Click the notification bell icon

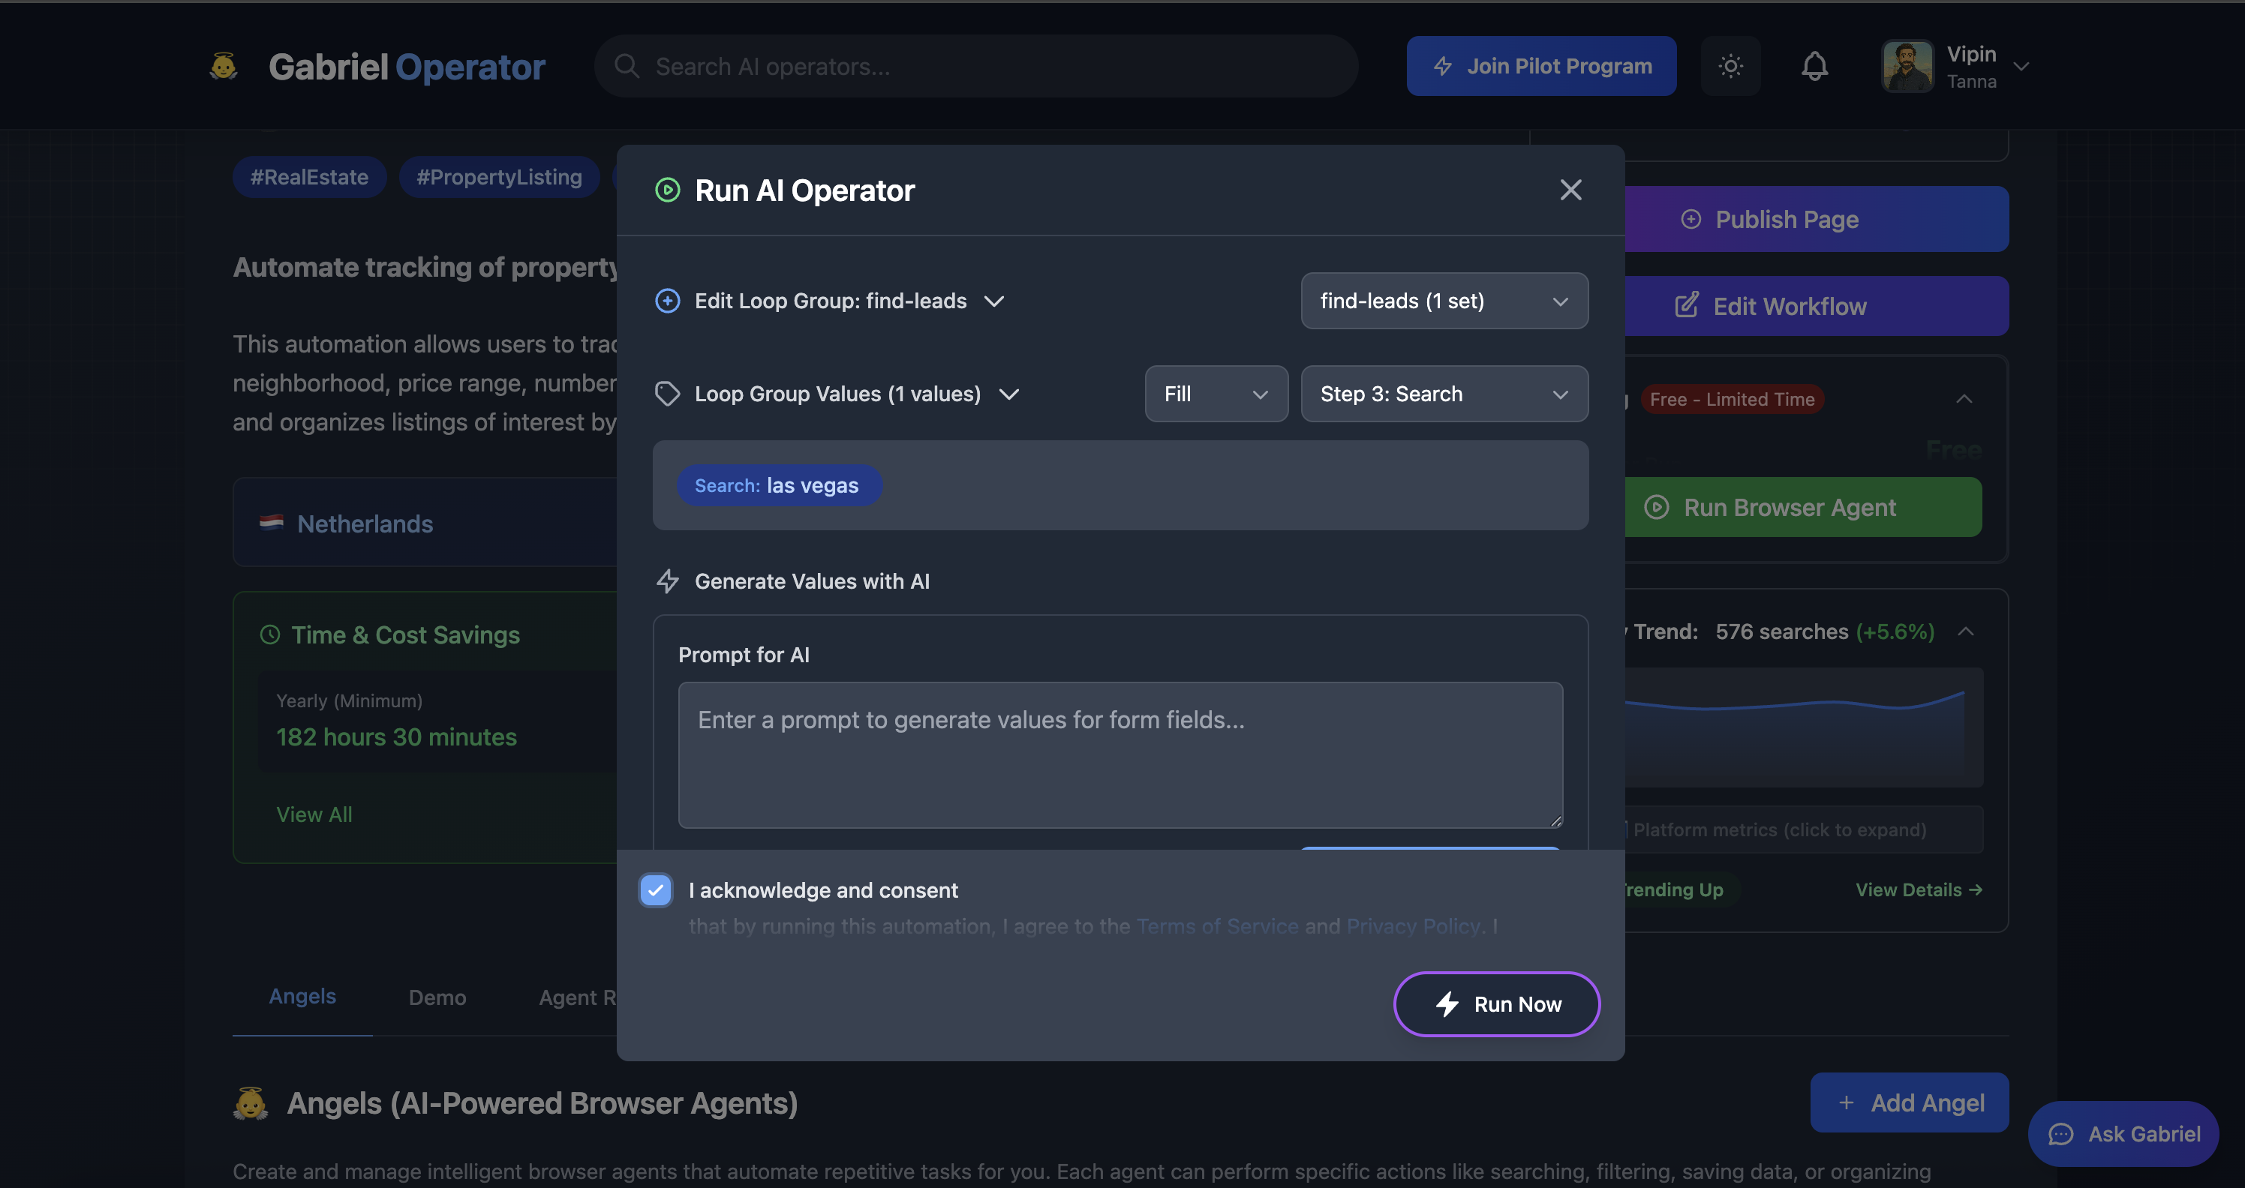(1814, 66)
